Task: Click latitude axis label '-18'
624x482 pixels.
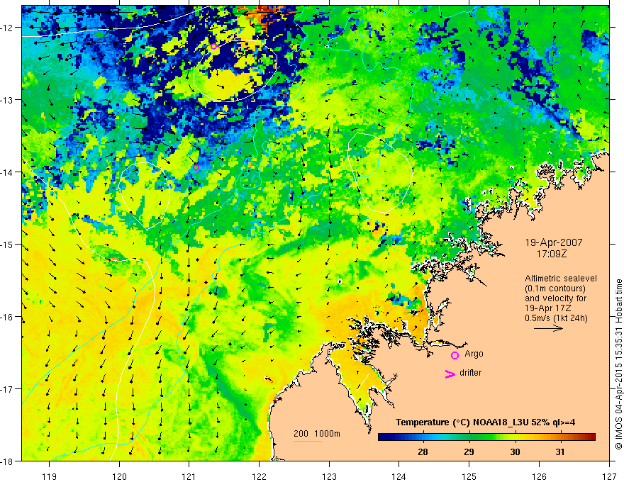Action: click(x=8, y=461)
